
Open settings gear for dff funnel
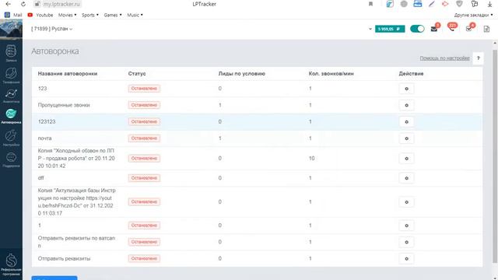click(406, 178)
